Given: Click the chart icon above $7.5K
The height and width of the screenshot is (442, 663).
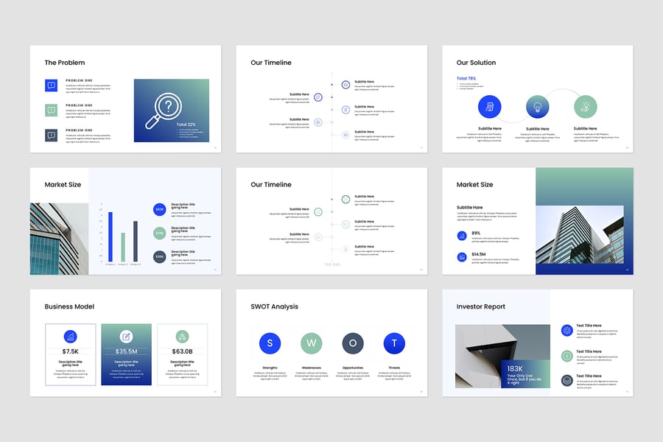Looking at the screenshot, I should coord(70,336).
